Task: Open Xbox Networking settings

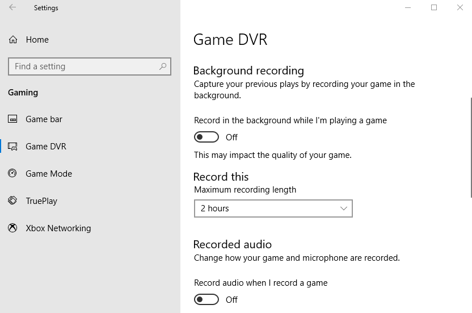Action: pos(90,228)
